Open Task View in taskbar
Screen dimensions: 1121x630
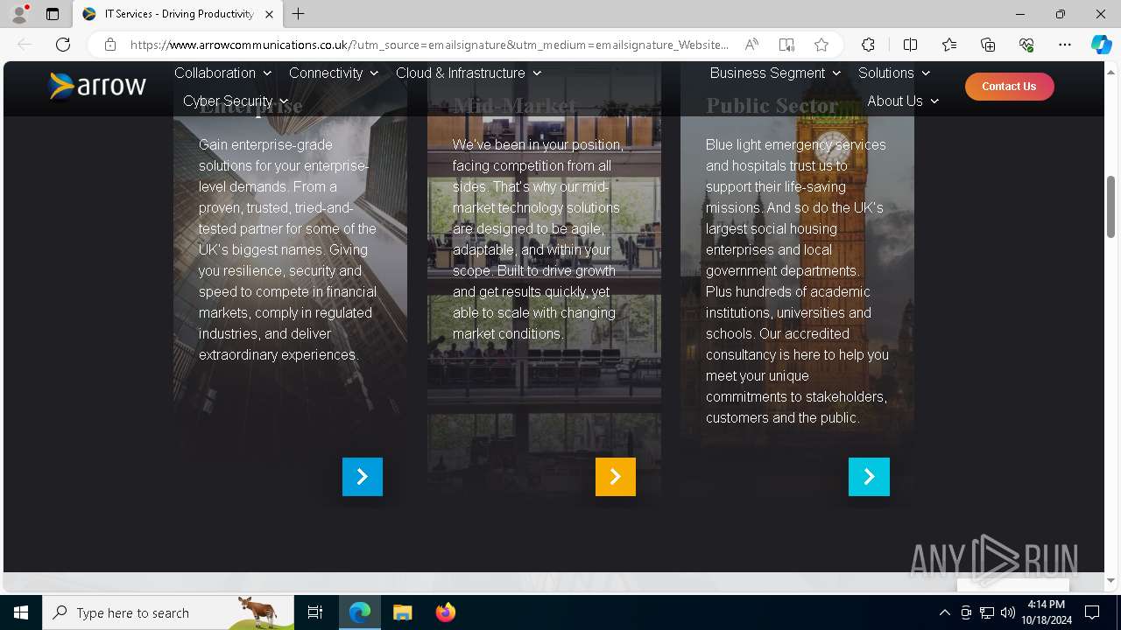(x=315, y=612)
